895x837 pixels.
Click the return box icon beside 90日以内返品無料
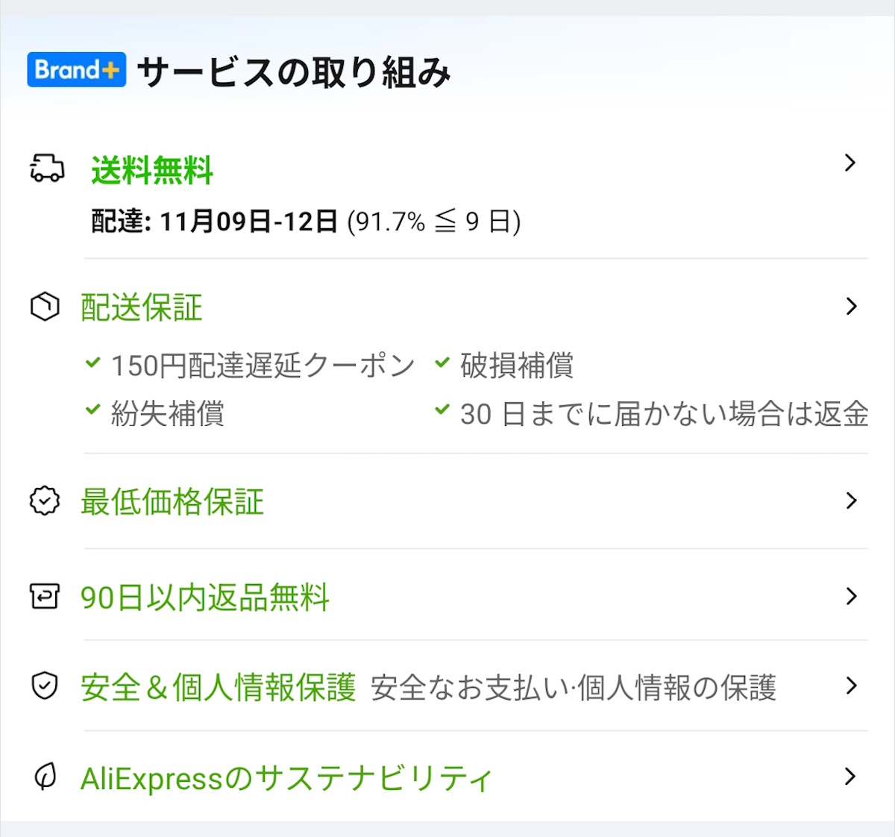click(45, 596)
